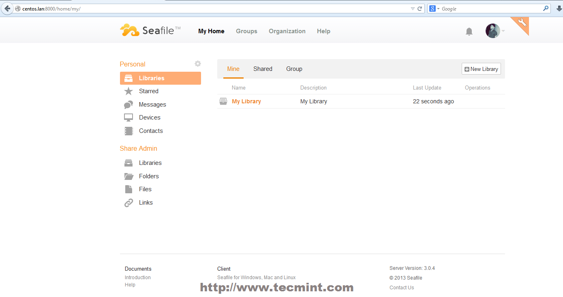The height and width of the screenshot is (297, 563).
Task: Open Devices in the sidebar
Action: tap(150, 118)
